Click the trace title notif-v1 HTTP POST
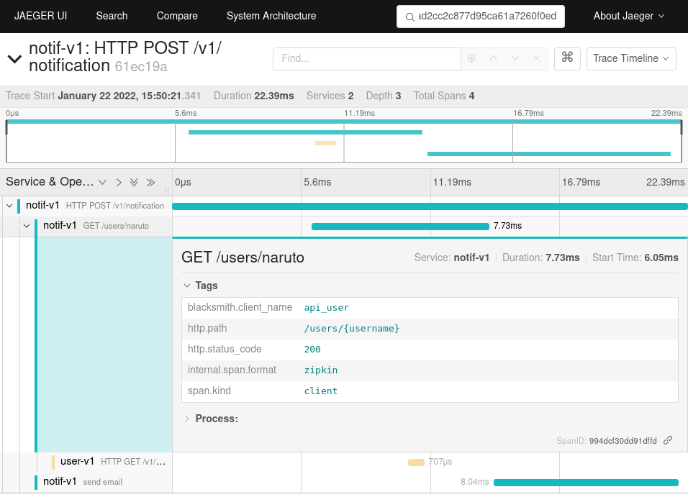Image resolution: width=688 pixels, height=497 pixels. (x=125, y=57)
